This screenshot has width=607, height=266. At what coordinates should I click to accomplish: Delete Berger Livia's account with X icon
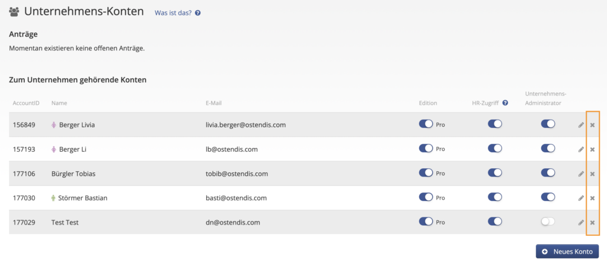coord(592,125)
